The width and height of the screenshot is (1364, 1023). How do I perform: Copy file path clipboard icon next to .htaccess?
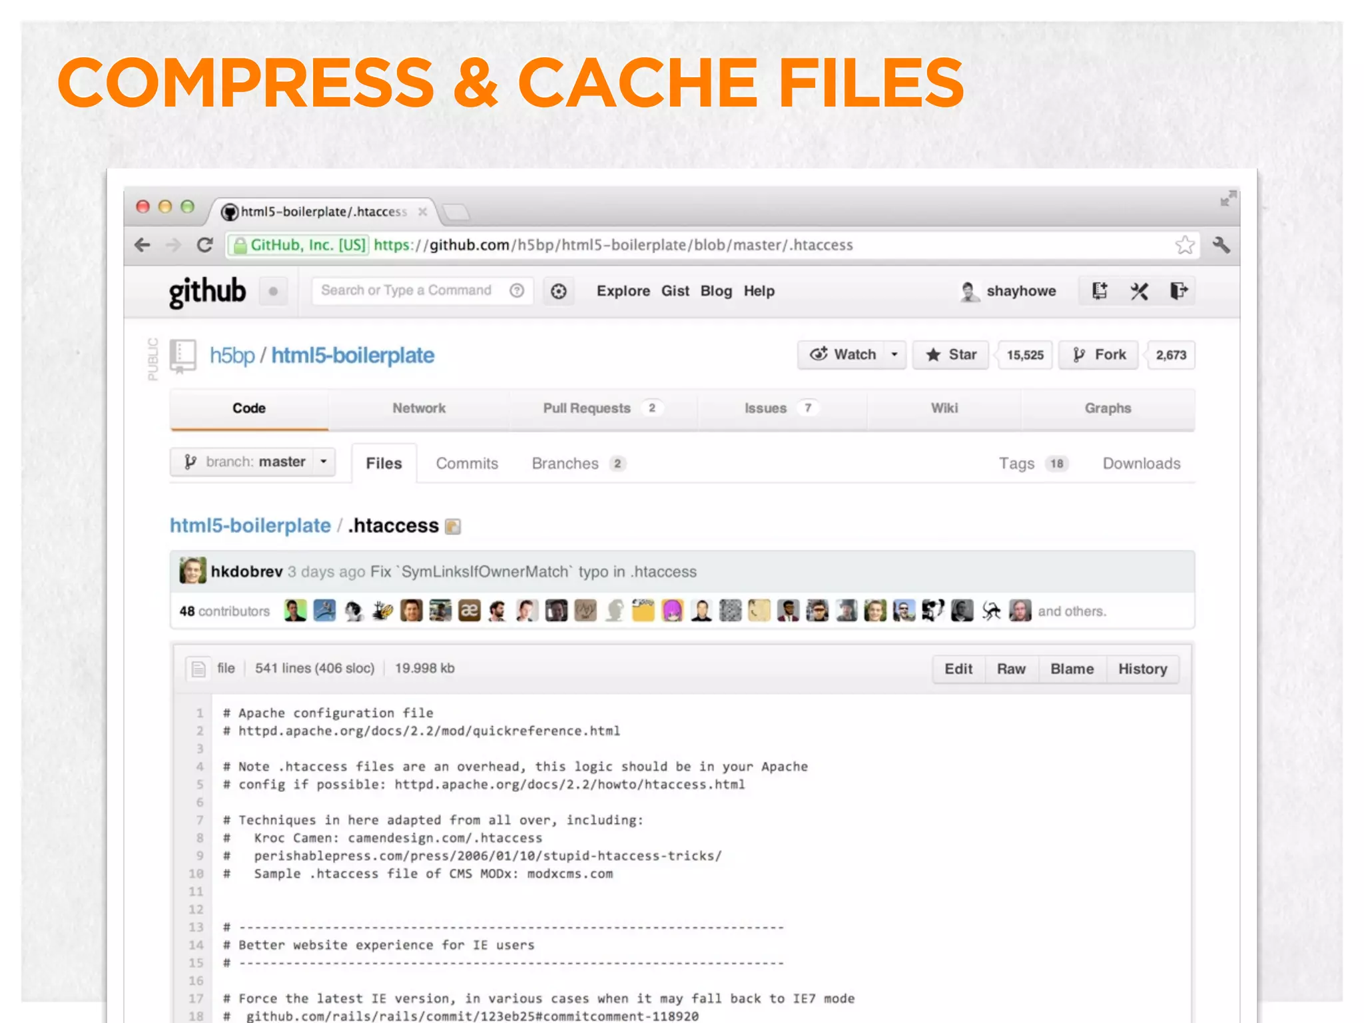(x=453, y=527)
